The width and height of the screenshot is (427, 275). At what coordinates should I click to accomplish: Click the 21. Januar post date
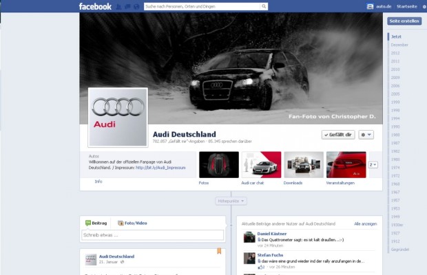click(108, 262)
